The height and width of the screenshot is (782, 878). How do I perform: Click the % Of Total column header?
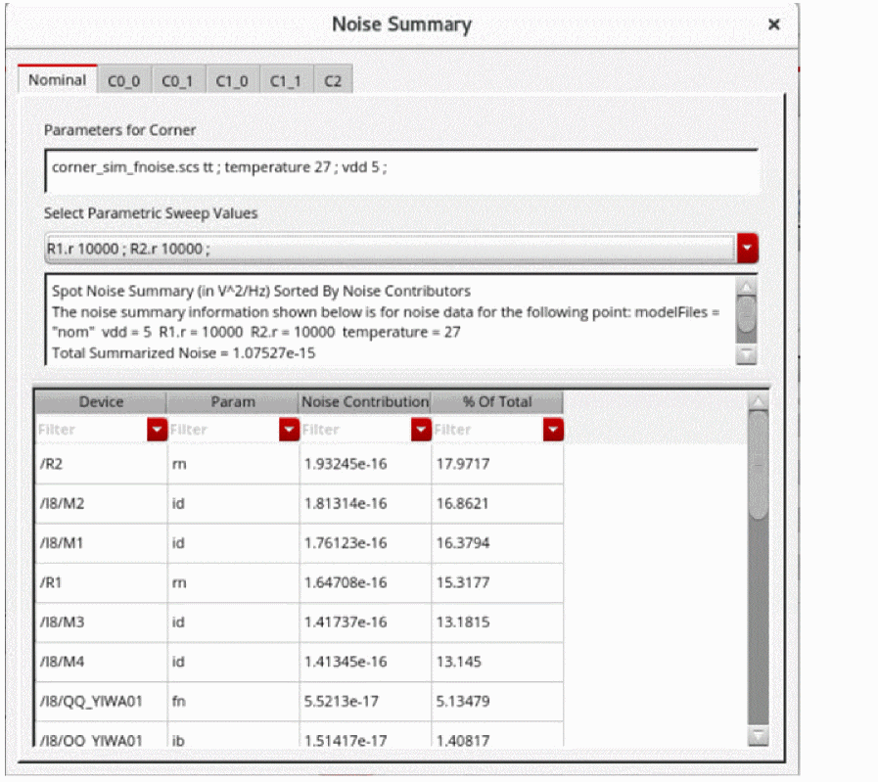[497, 402]
